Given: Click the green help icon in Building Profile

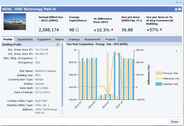Looking at the screenshot, I should 58,44.
